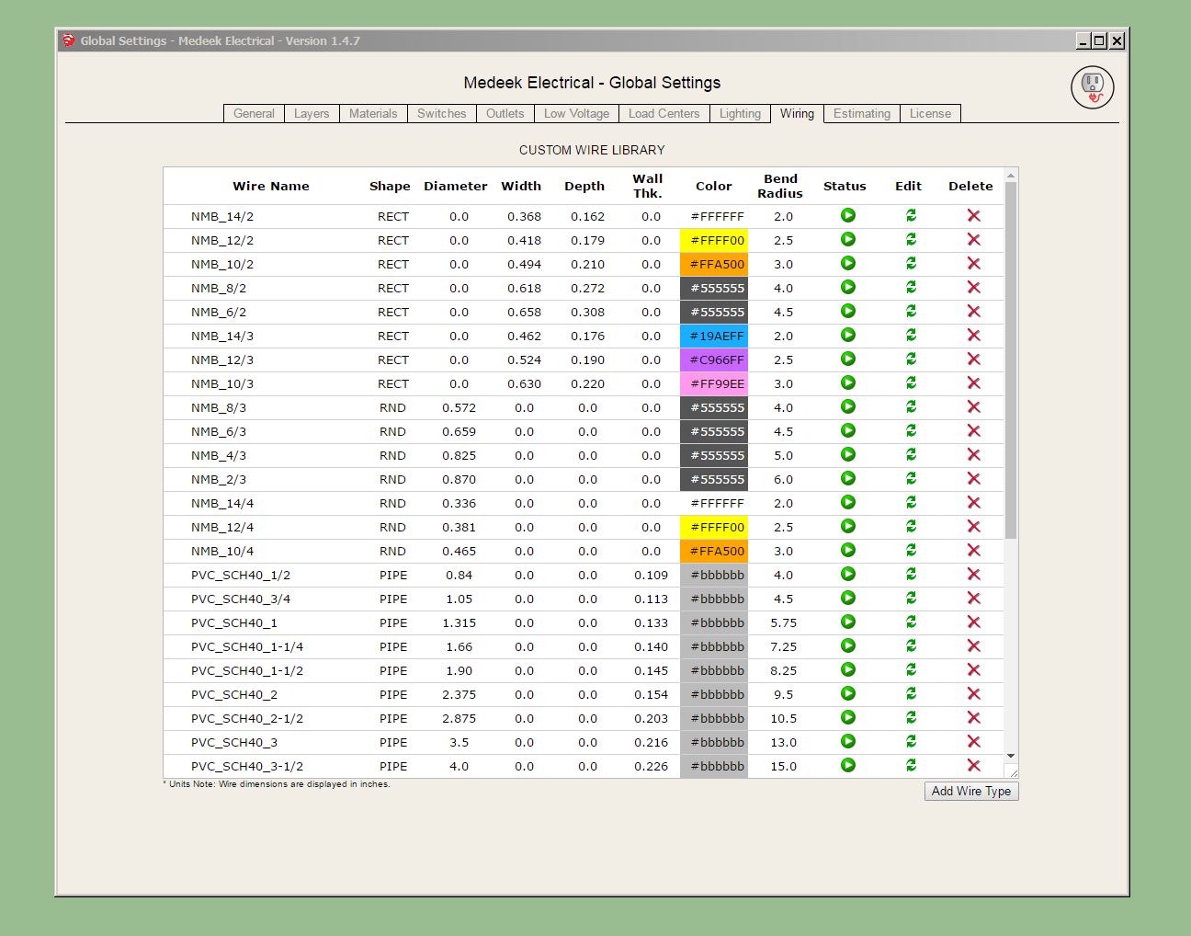Delete the NMB_2/3 wire type
The width and height of the screenshot is (1191, 936).
coord(974,478)
